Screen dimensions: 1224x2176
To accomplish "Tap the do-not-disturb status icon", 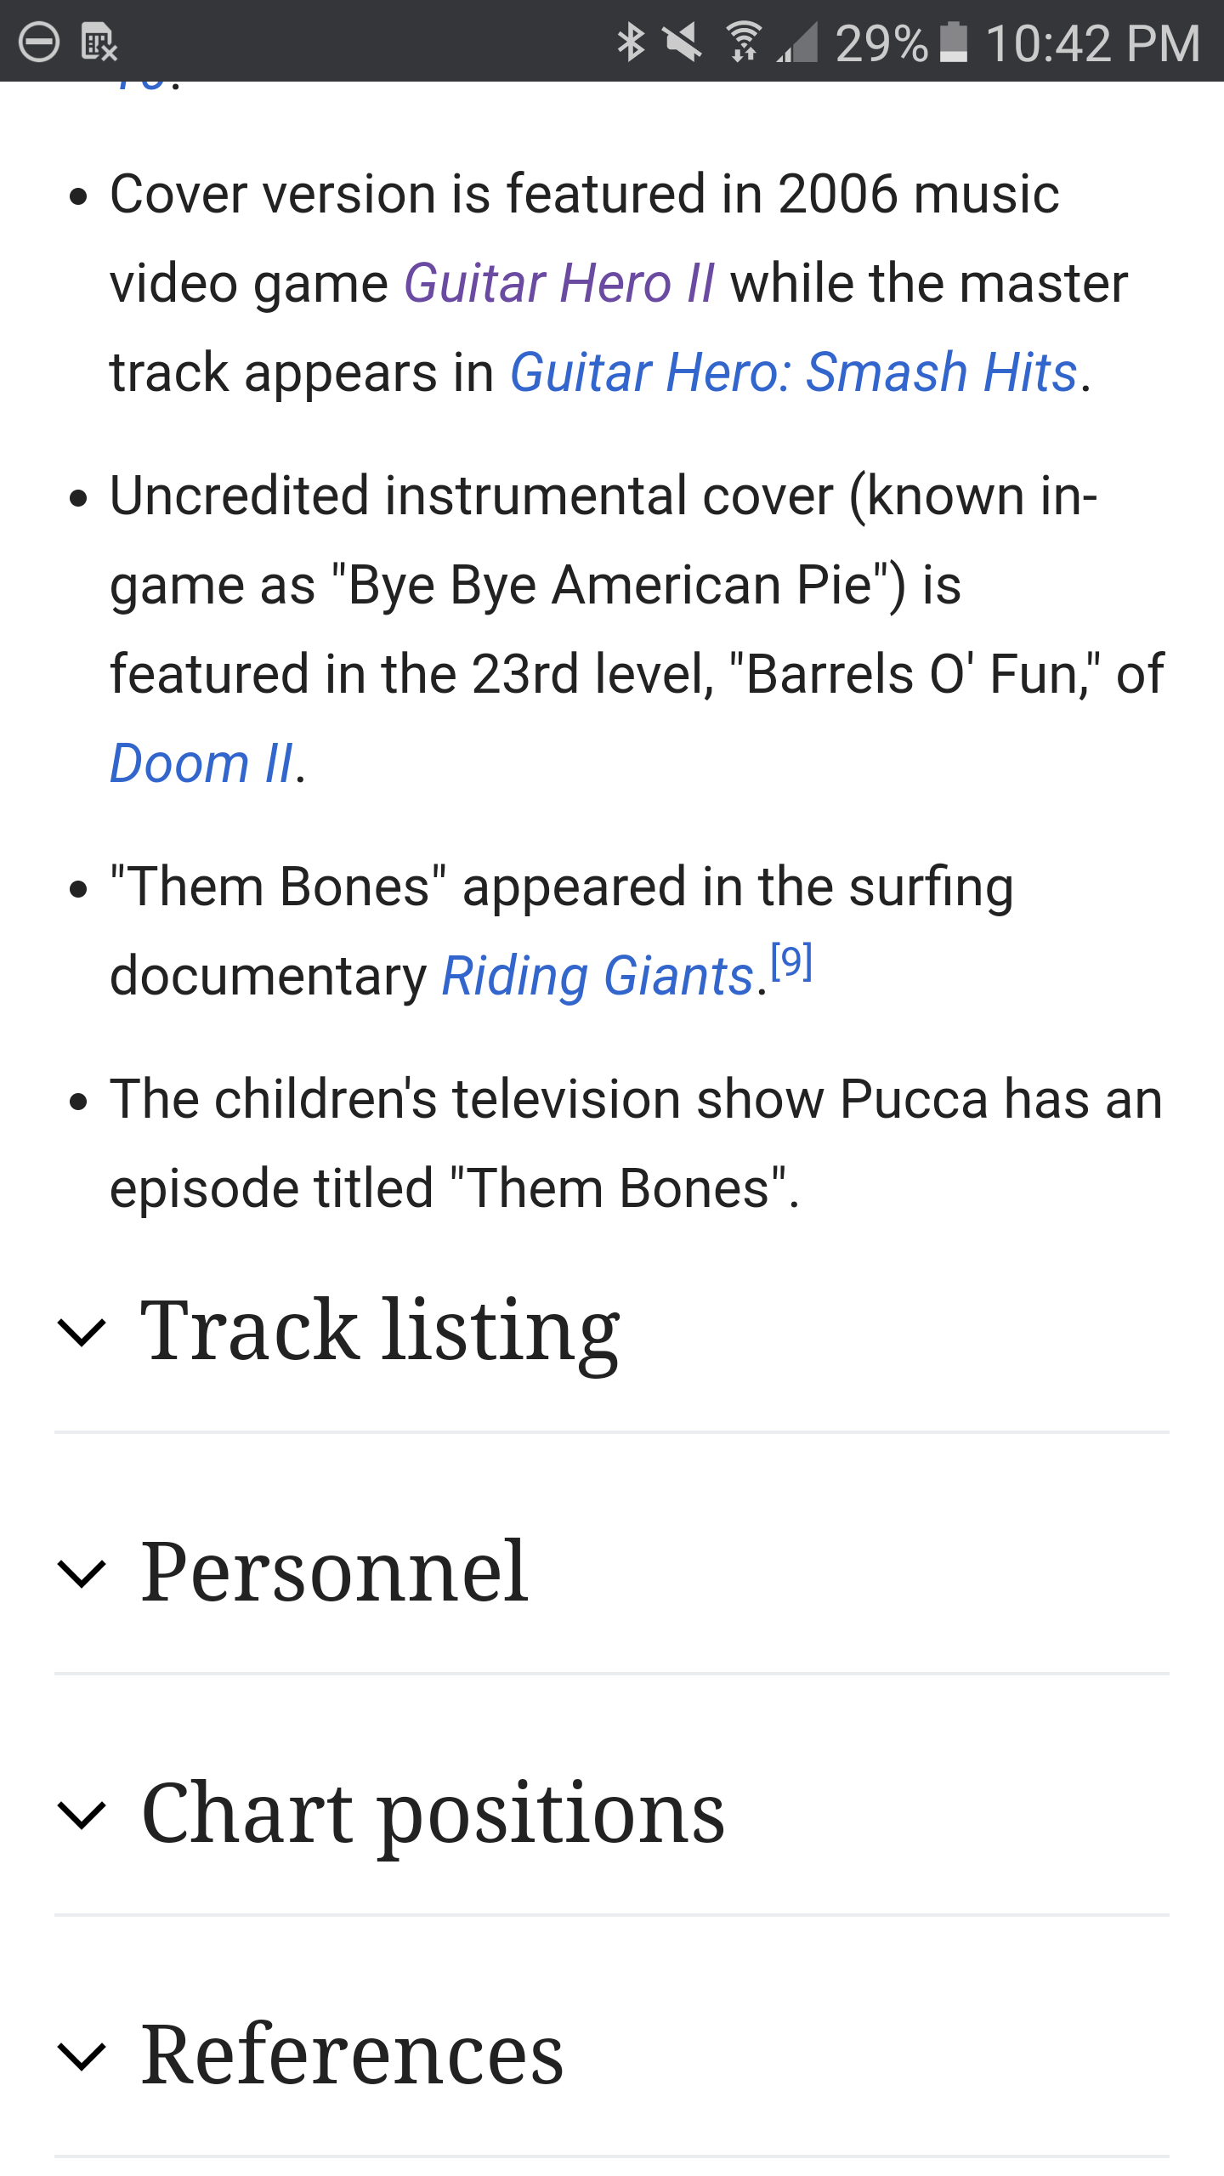I will 39,42.
